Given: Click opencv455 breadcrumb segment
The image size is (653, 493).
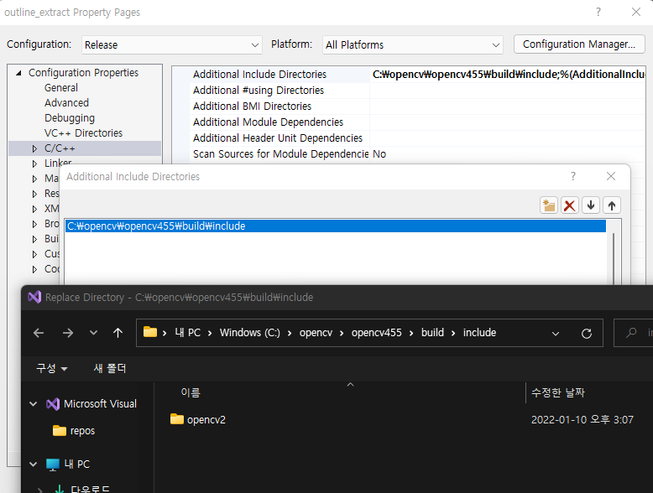Looking at the screenshot, I should [x=377, y=333].
